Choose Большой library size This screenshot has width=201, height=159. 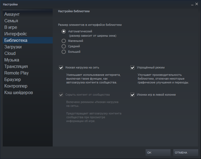[x=64, y=52]
